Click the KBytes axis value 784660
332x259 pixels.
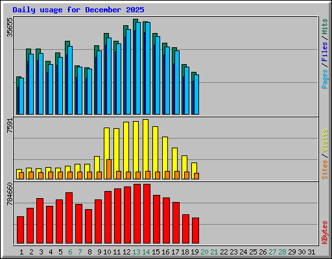pyautogui.click(x=10, y=194)
